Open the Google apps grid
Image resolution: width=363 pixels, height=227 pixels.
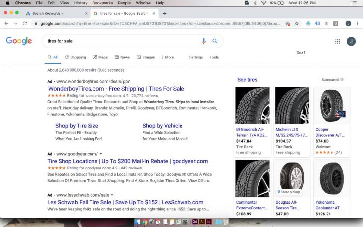338,41
